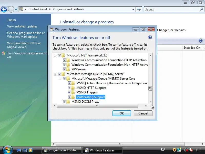
Task: Collapse the MSMQ Server Core node
Action: pos(60,79)
